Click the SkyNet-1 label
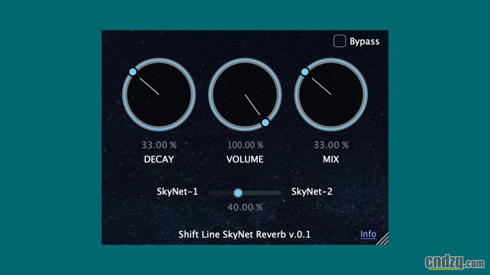Viewport: 490px width, 275px height. pos(177,192)
